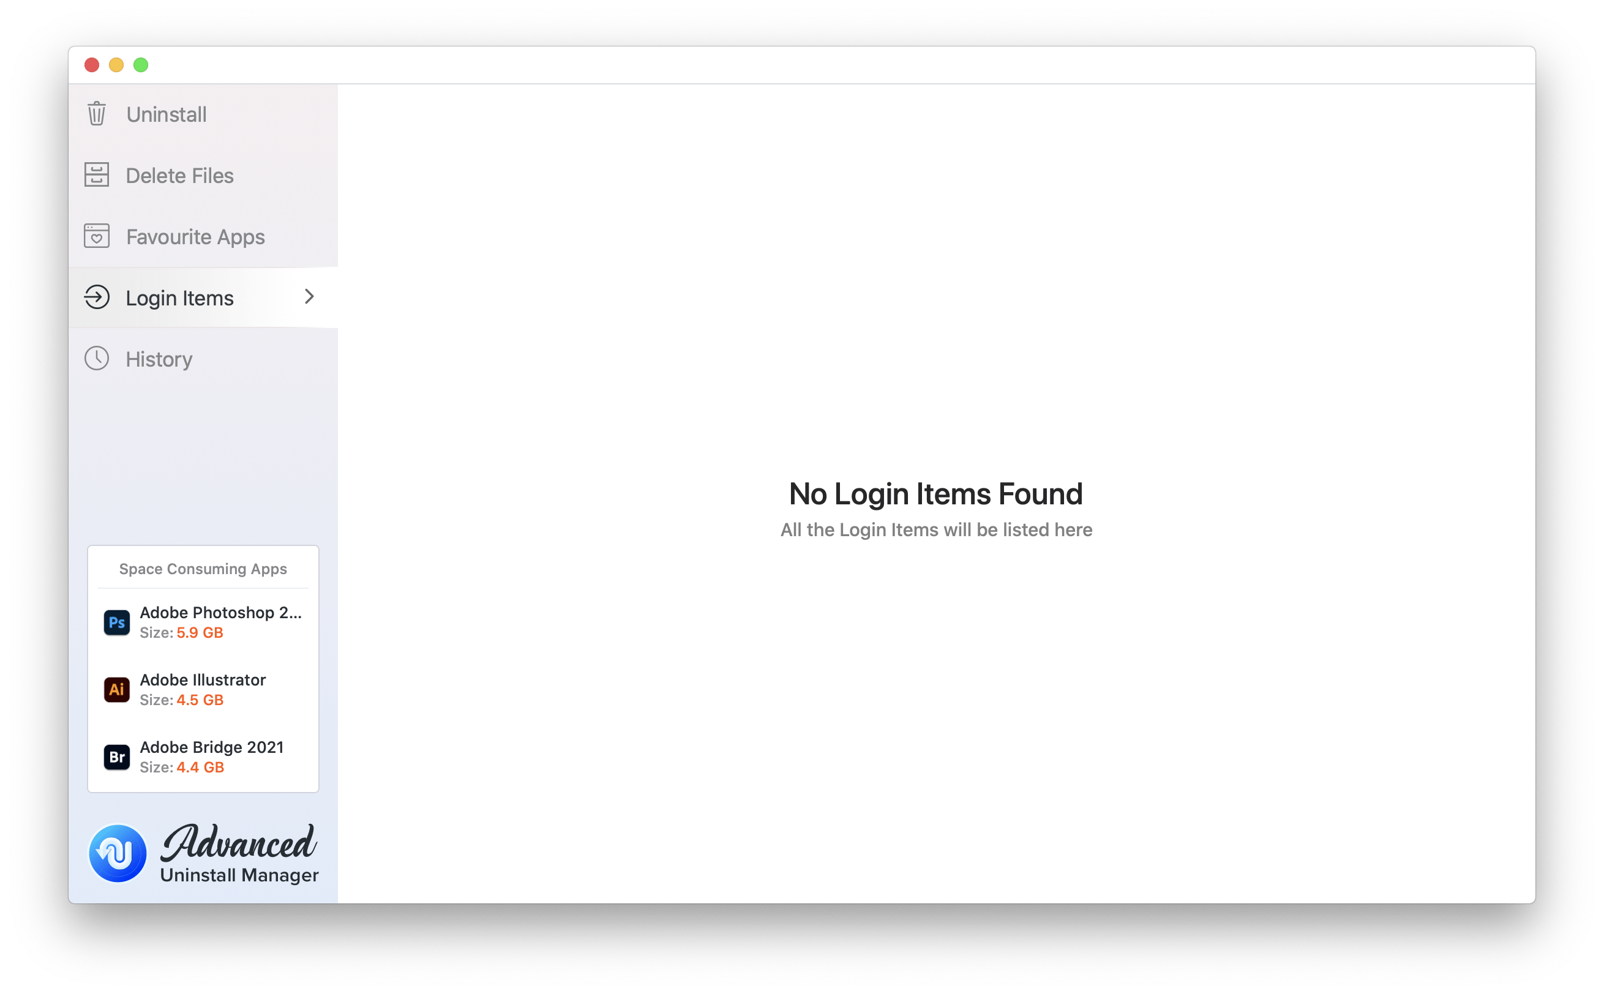Image resolution: width=1604 pixels, height=994 pixels.
Task: Click the History clock icon
Action: click(x=97, y=359)
